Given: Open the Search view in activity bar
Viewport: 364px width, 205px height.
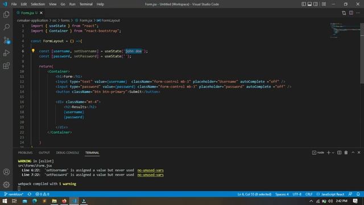Looking at the screenshot, I should pyautogui.click(x=6, y=27).
